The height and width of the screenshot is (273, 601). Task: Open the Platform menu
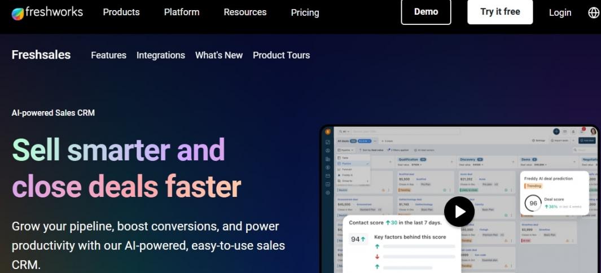182,12
